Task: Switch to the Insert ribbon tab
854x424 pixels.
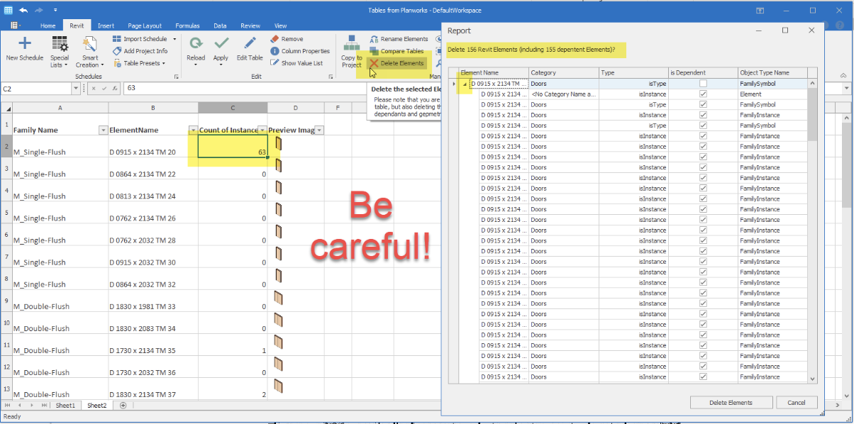Action: coord(106,26)
